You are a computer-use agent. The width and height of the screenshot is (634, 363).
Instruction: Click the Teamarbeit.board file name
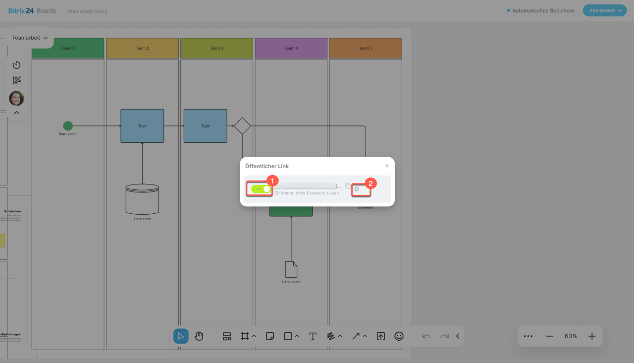[x=87, y=11]
